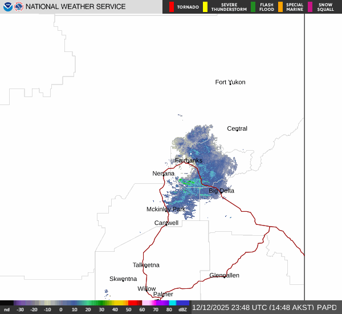Click the magenta Snow Squall legend swatch
This screenshot has height=314, width=342.
pyautogui.click(x=310, y=7)
